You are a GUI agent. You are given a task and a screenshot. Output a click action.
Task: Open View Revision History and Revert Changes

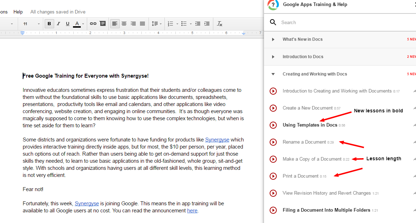click(x=327, y=193)
